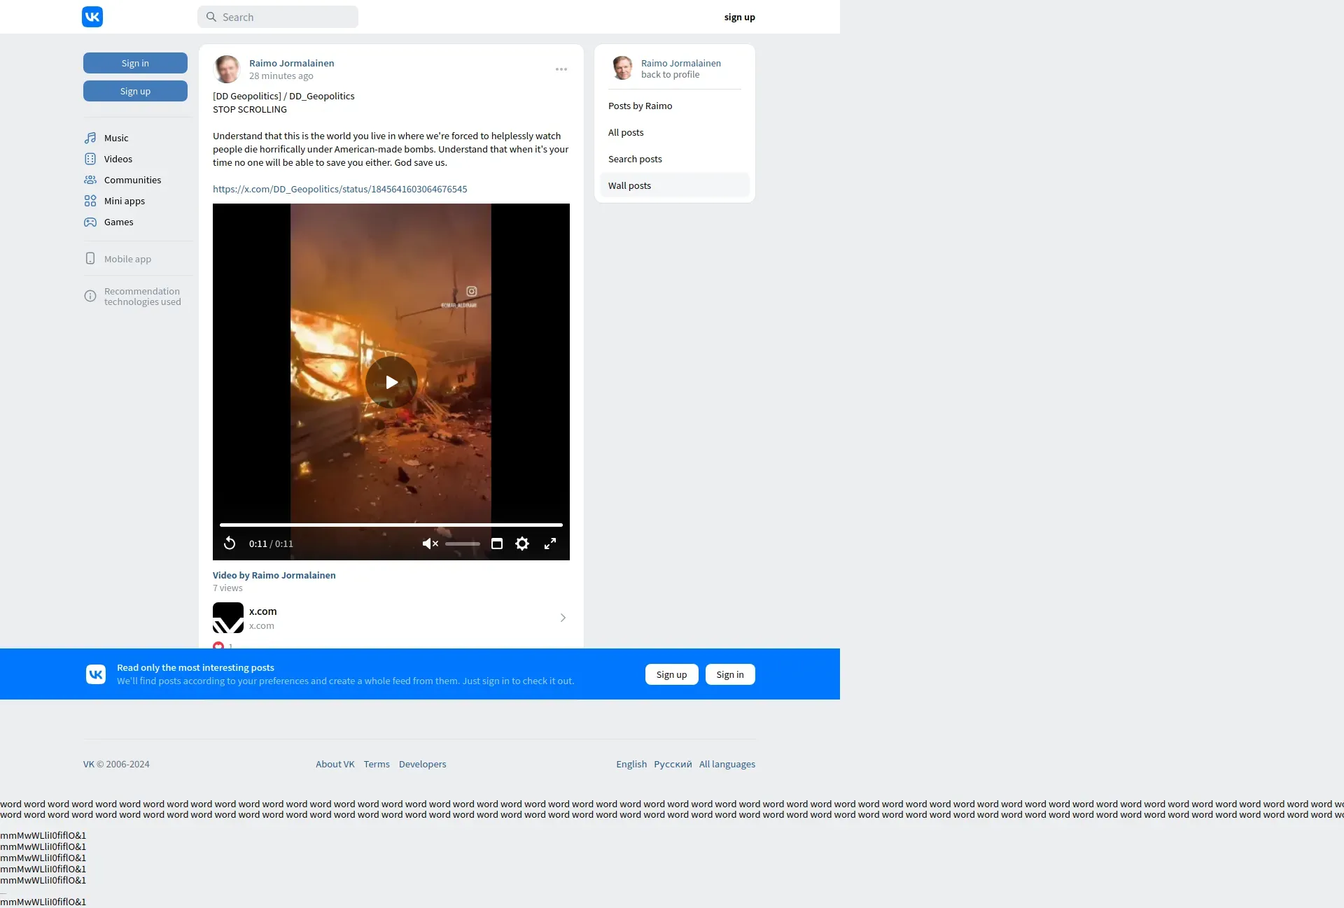Image resolution: width=1344 pixels, height=908 pixels.
Task: Open Mini apps from sidebar
Action: (x=124, y=201)
